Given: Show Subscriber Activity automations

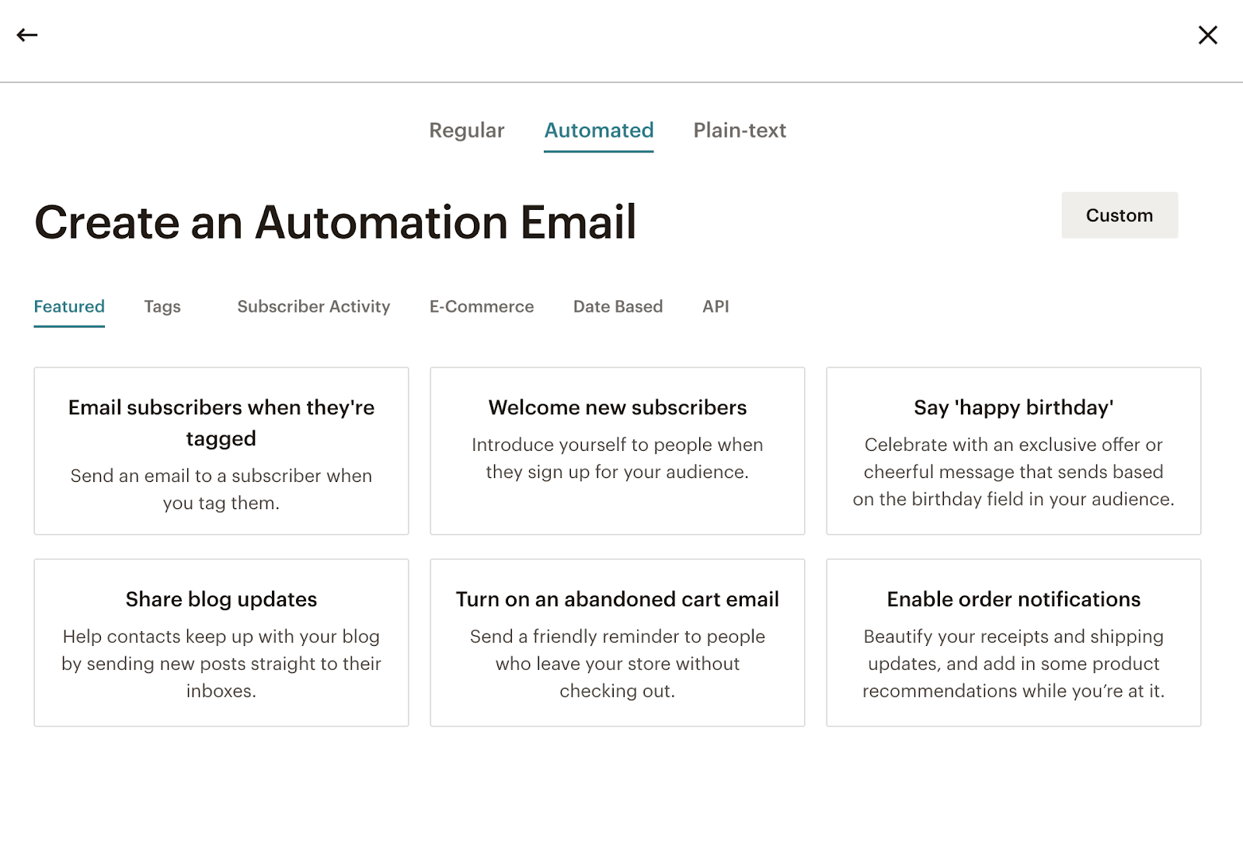Looking at the screenshot, I should pos(314,307).
